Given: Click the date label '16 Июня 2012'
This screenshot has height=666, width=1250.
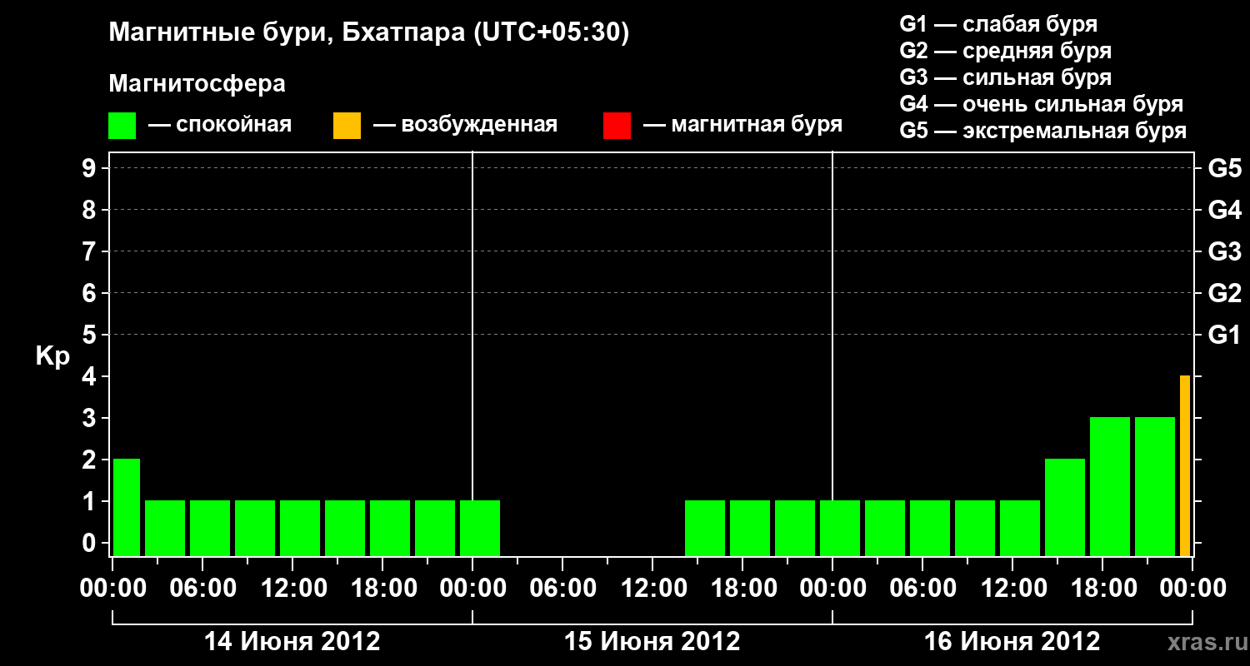Looking at the screenshot, I should coord(1012,642).
